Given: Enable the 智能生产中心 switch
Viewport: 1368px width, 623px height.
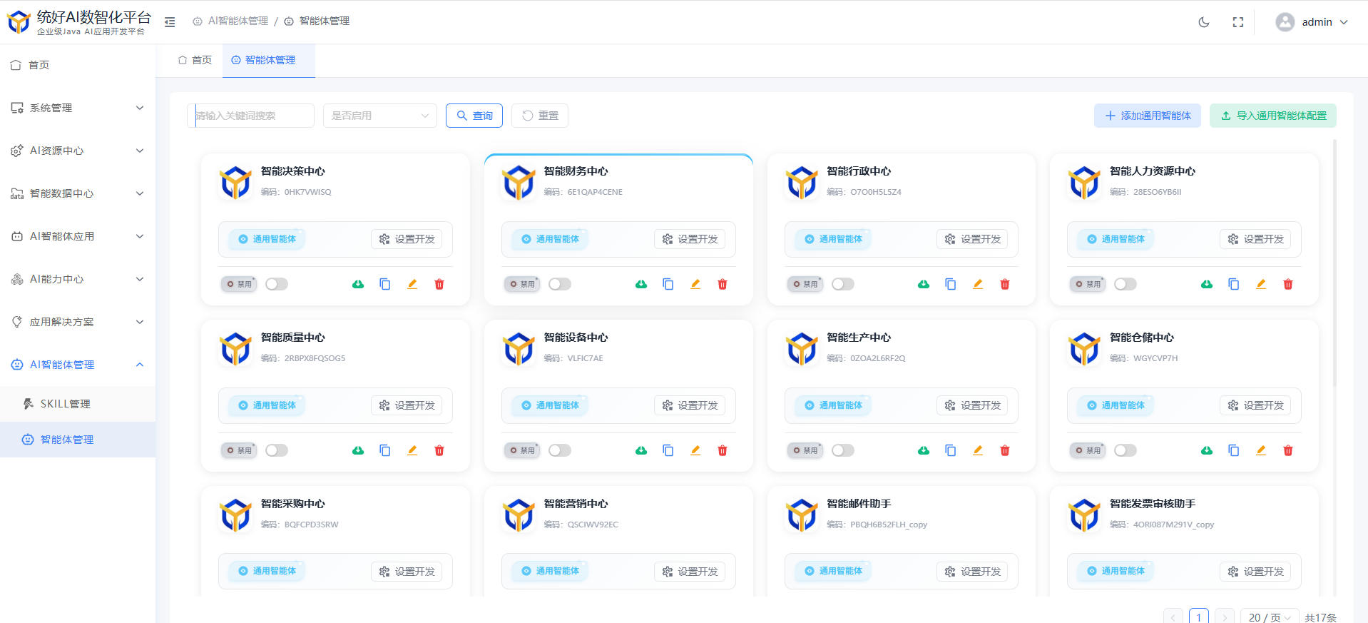Looking at the screenshot, I should pyautogui.click(x=843, y=450).
